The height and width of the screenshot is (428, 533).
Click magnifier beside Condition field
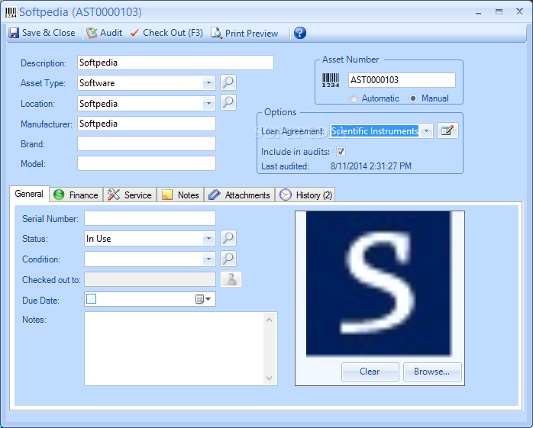228,259
